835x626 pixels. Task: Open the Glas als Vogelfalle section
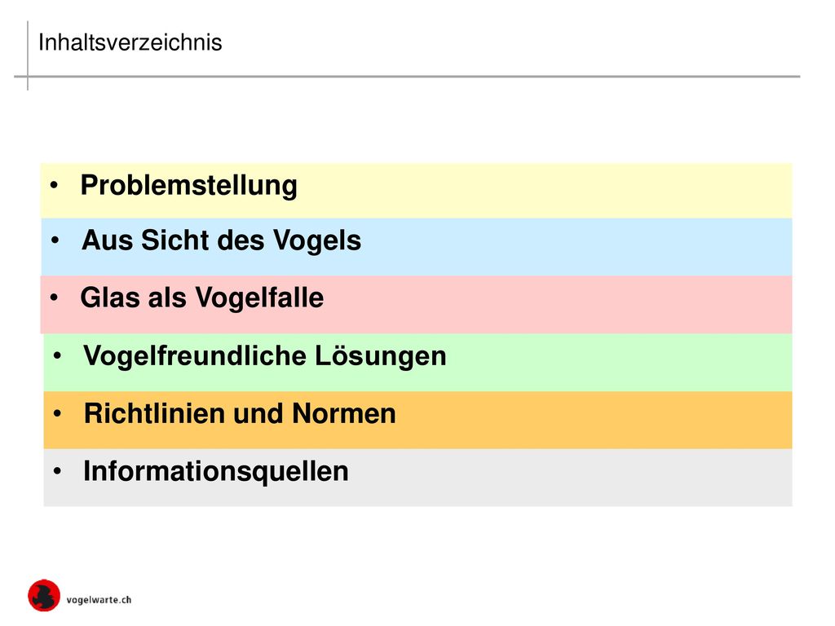[202, 298]
